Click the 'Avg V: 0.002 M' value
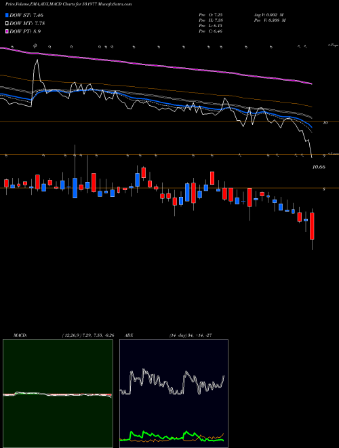This screenshot has height=448, width=339. point(268,15)
